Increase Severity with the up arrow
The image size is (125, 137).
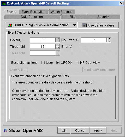(58, 39)
